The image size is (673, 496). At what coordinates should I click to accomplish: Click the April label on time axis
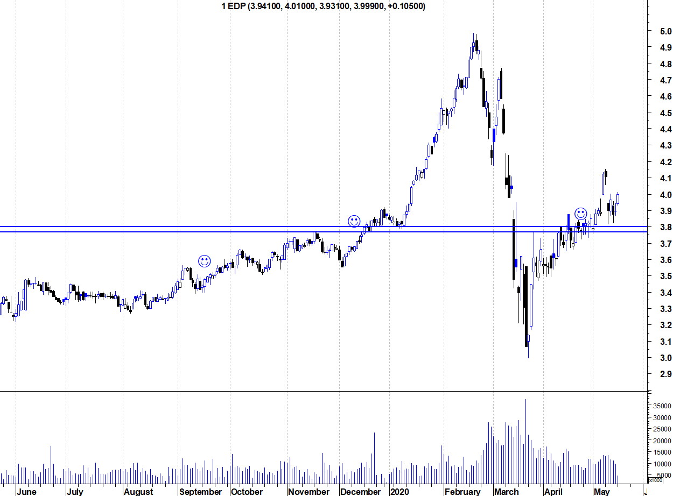click(553, 492)
